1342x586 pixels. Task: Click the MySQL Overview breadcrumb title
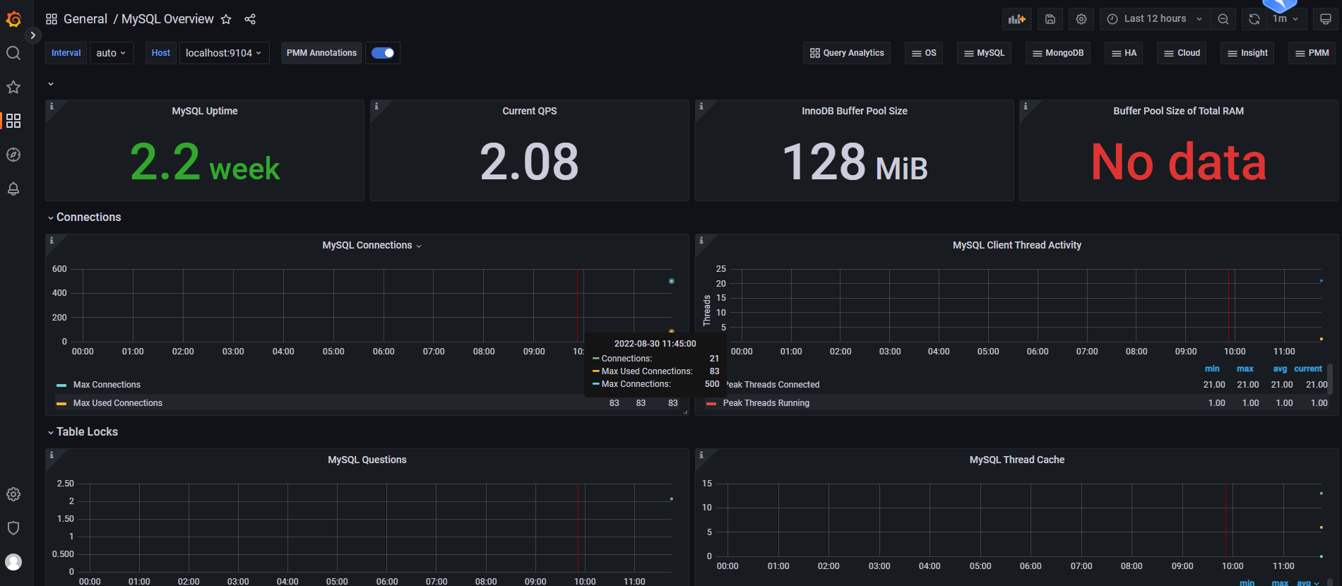click(167, 19)
